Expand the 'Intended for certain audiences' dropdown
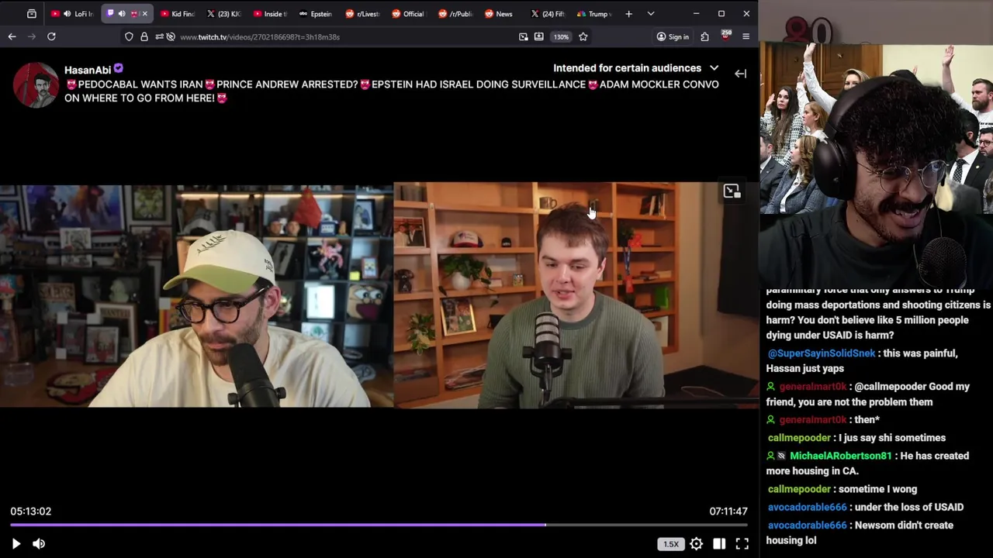The image size is (993, 558). 636,68
